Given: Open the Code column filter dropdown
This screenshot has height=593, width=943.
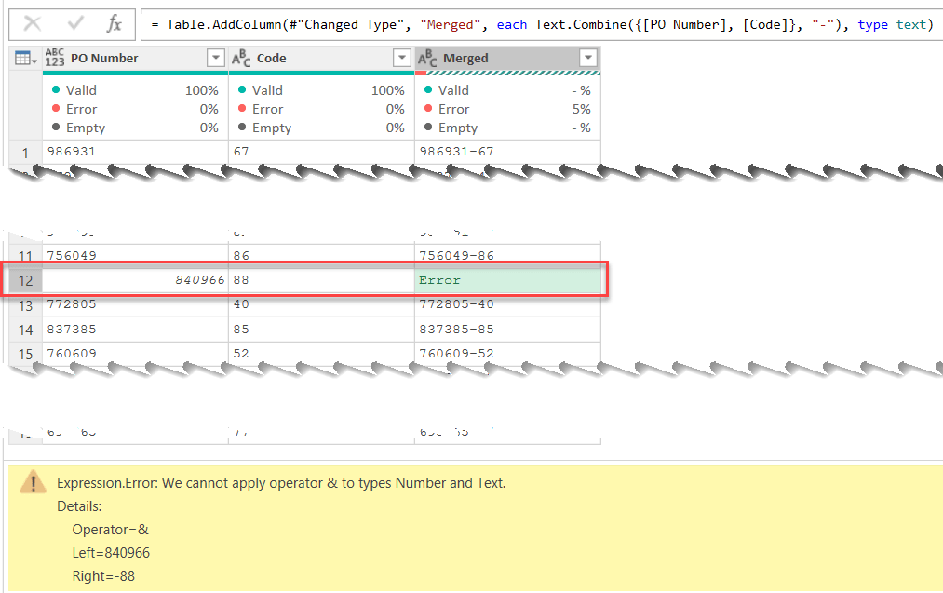Looking at the screenshot, I should (401, 59).
